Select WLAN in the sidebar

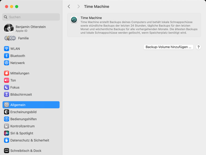click(31, 49)
